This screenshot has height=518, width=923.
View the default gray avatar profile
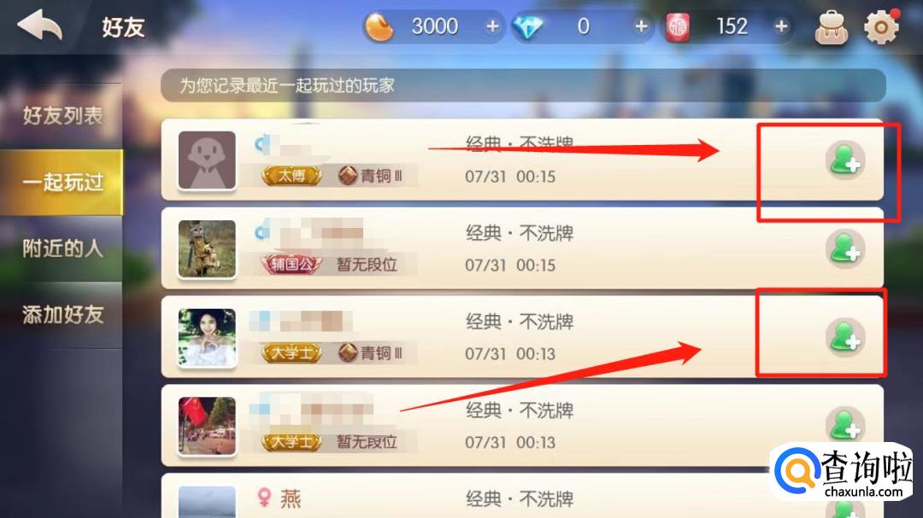[x=207, y=160]
